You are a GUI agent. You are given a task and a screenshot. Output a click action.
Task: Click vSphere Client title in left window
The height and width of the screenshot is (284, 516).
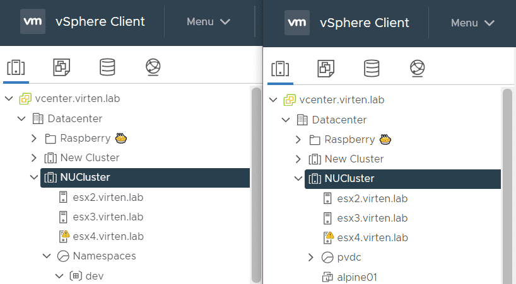point(100,21)
